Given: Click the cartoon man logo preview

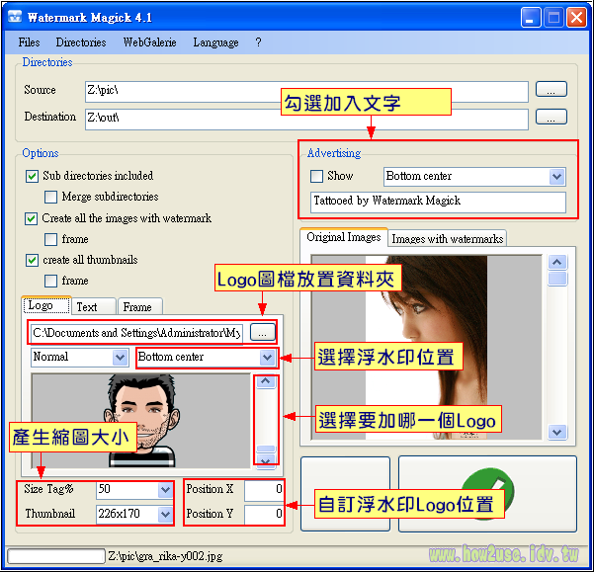Looking at the screenshot, I should click(x=140, y=420).
